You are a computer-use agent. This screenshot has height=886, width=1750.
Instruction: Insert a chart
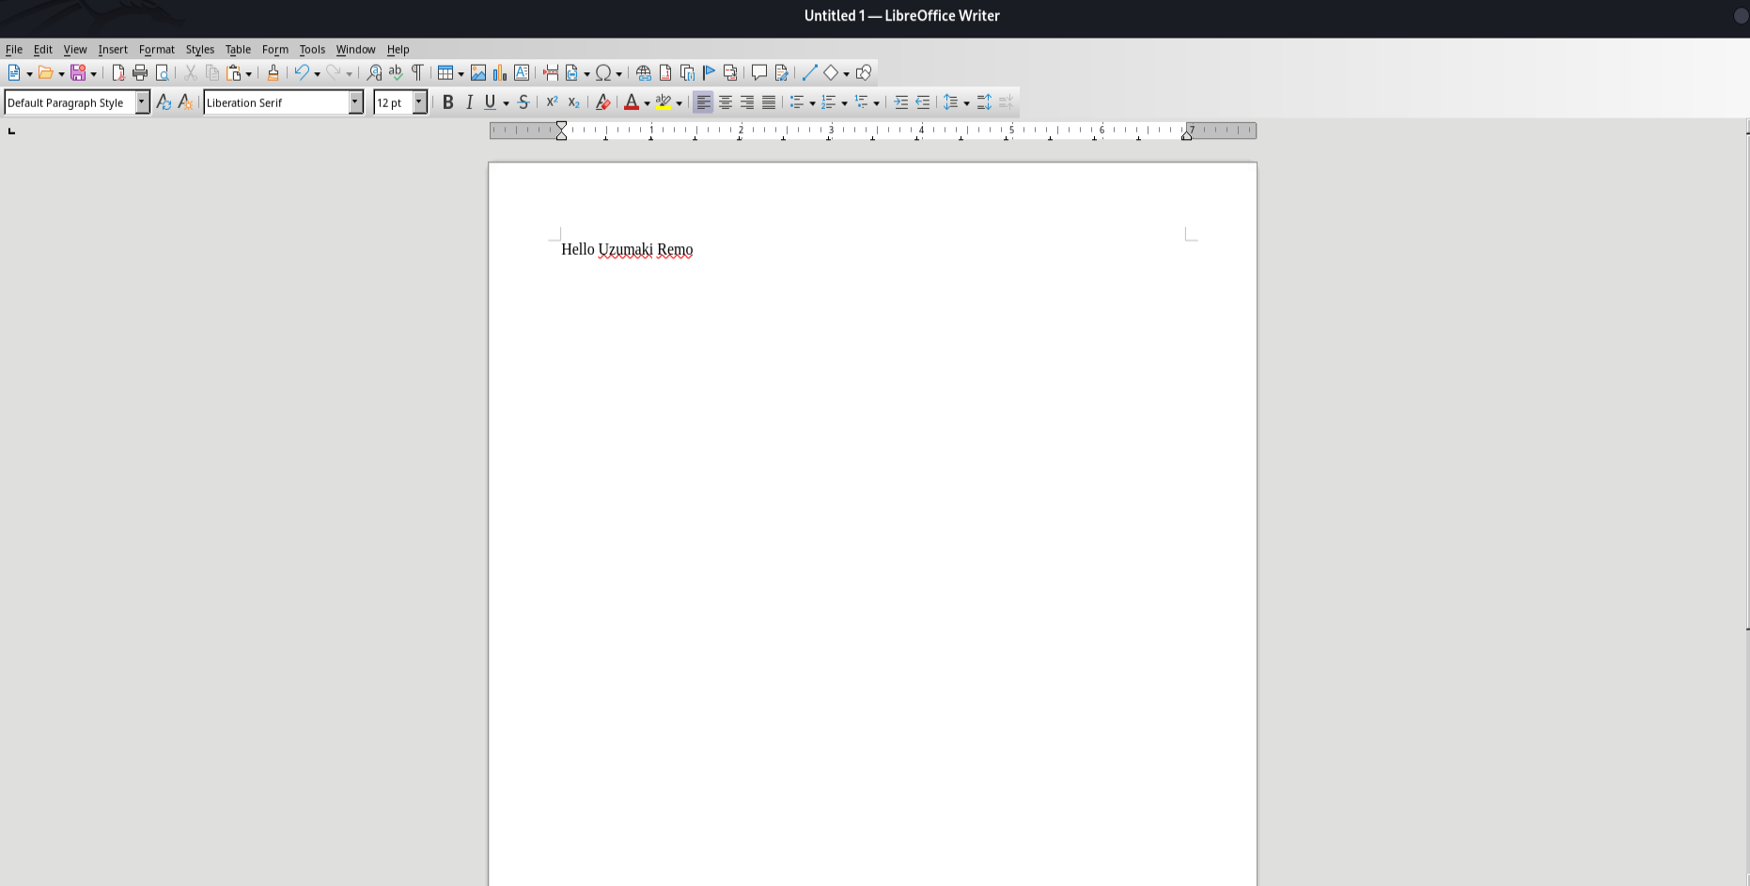click(x=500, y=72)
